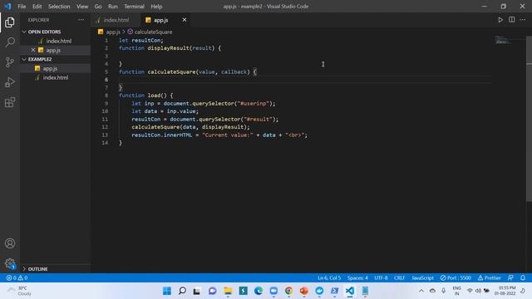Click Visual Studio Code taskbar icon
The image size is (532, 299).
point(350,291)
